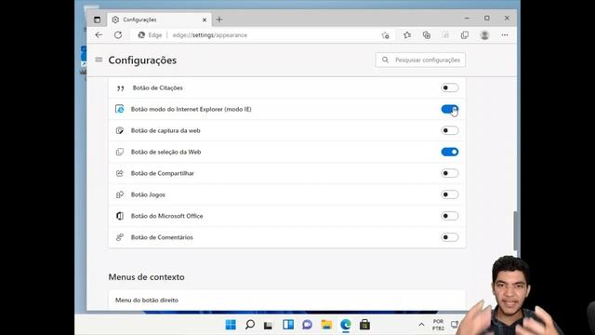Open File Explorer from the taskbar
The width and height of the screenshot is (595, 335).
pyautogui.click(x=326, y=325)
